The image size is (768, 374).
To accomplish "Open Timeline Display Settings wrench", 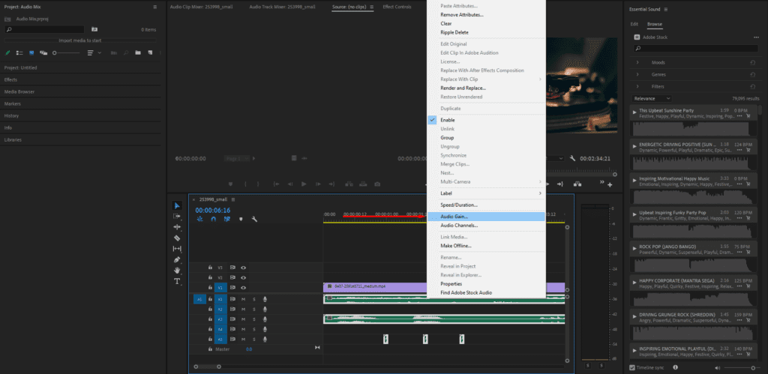I will [254, 220].
